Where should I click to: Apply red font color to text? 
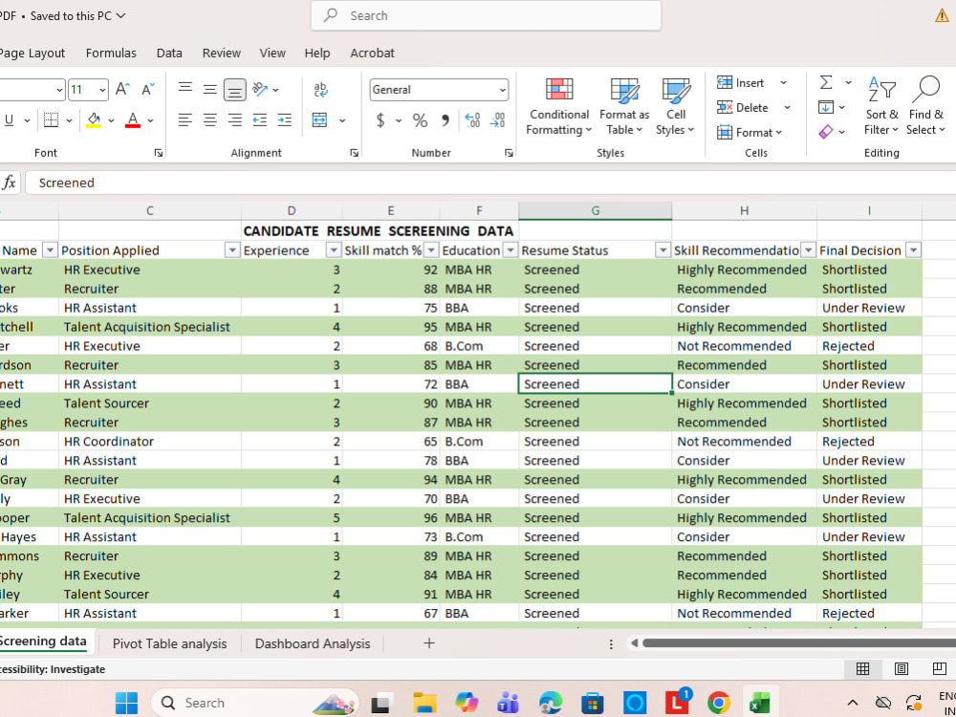(133, 120)
